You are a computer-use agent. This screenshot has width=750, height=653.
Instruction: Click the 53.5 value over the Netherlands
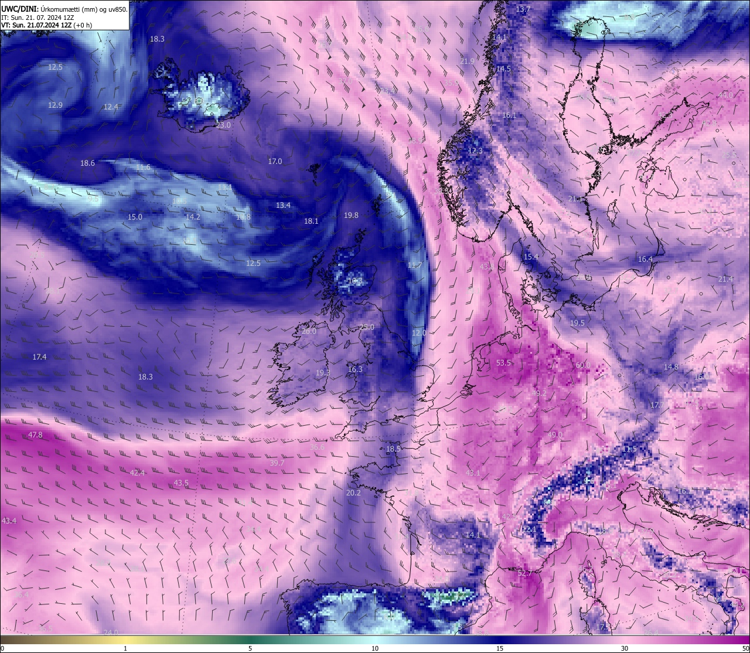[x=503, y=363]
